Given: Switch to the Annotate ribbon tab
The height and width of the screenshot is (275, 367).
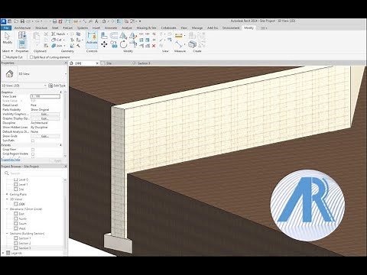Looking at the screenshot, I should [111, 27].
